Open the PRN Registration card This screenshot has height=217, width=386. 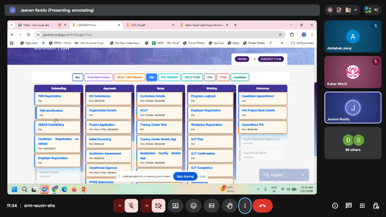[x=57, y=98]
